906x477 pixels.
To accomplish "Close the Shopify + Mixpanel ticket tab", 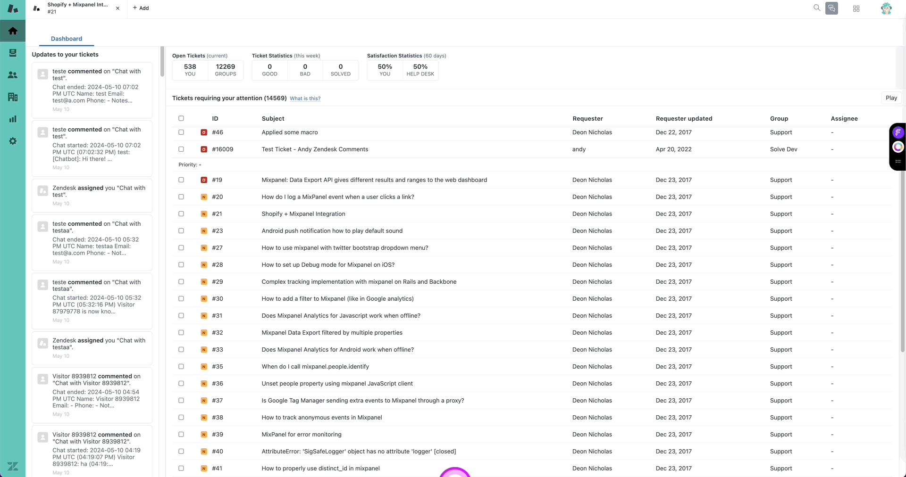I will (117, 8).
